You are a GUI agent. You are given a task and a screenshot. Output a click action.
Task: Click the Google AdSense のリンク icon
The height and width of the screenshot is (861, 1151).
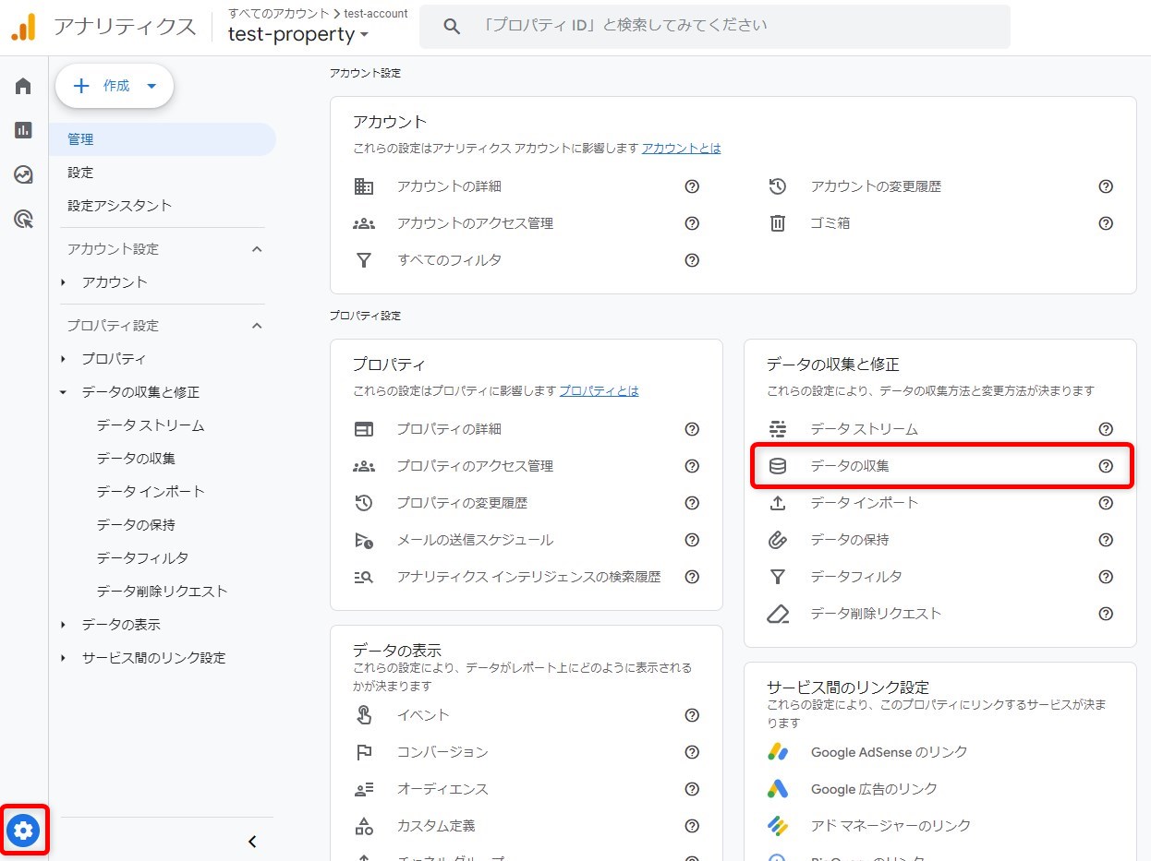778,752
